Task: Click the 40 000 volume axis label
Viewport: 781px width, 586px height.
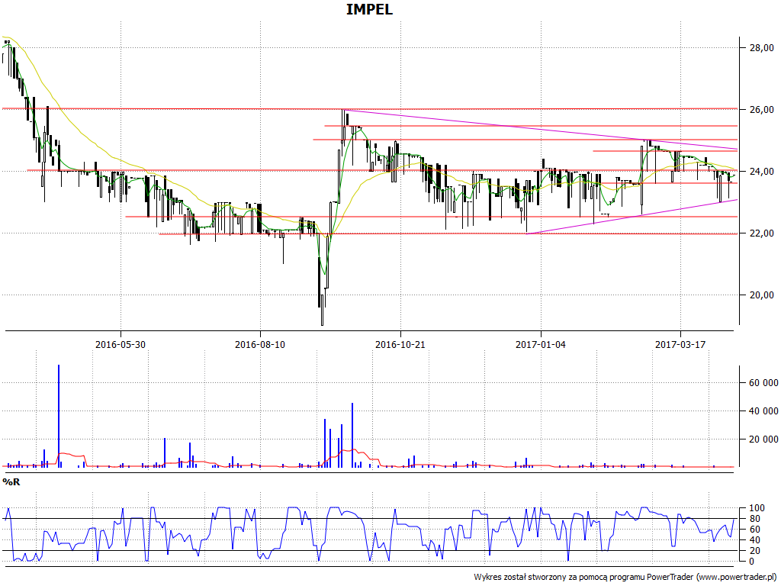Action: (763, 411)
